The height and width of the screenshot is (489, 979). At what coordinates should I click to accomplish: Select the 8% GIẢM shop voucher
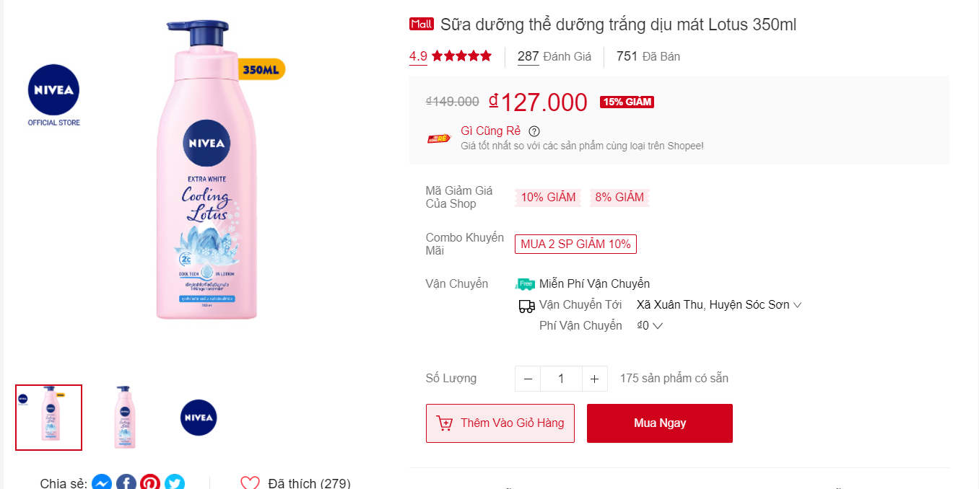click(x=619, y=198)
